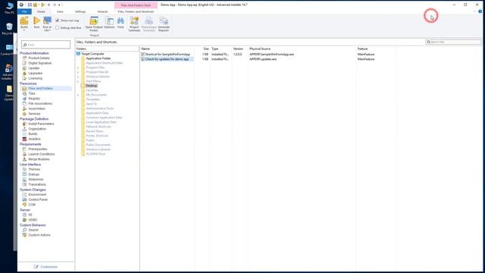Switch to Files, Folders and Shortcuts tab
This screenshot has height=273, width=485.
point(136,12)
